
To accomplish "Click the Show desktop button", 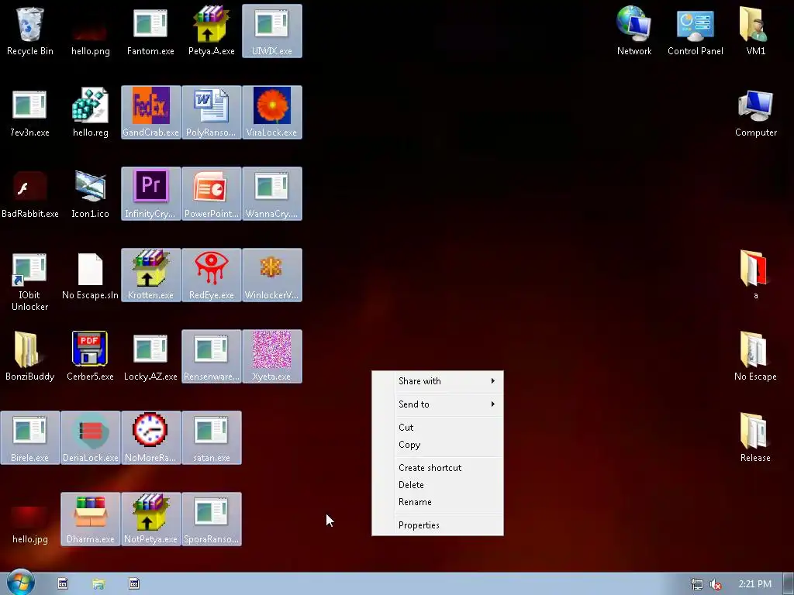I will pos(789,584).
